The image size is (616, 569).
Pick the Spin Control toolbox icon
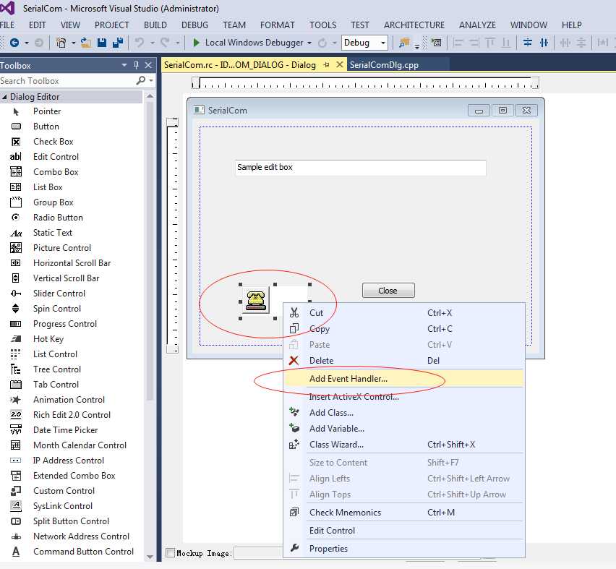[x=16, y=309]
